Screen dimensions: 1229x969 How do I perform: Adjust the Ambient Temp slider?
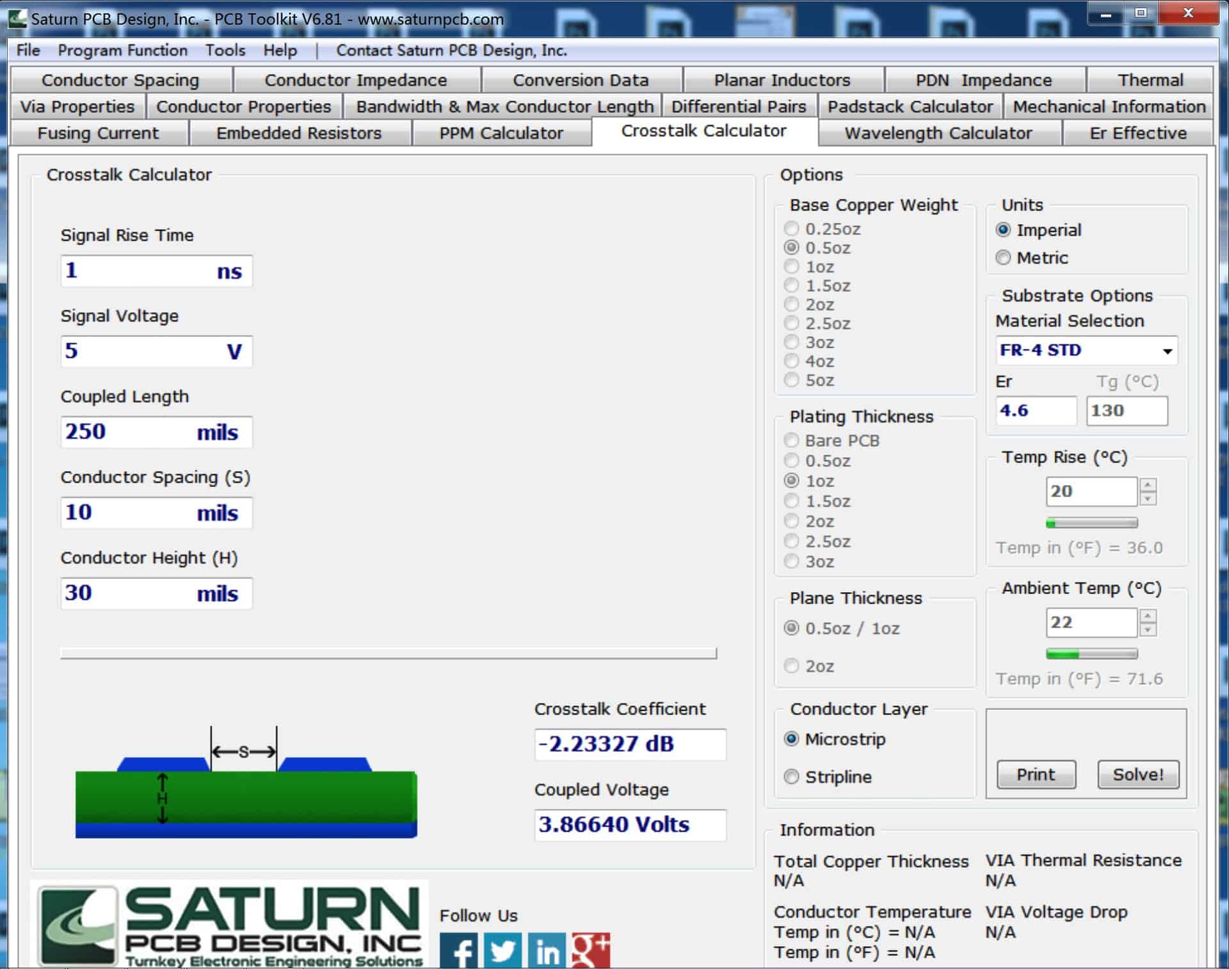(1091, 653)
